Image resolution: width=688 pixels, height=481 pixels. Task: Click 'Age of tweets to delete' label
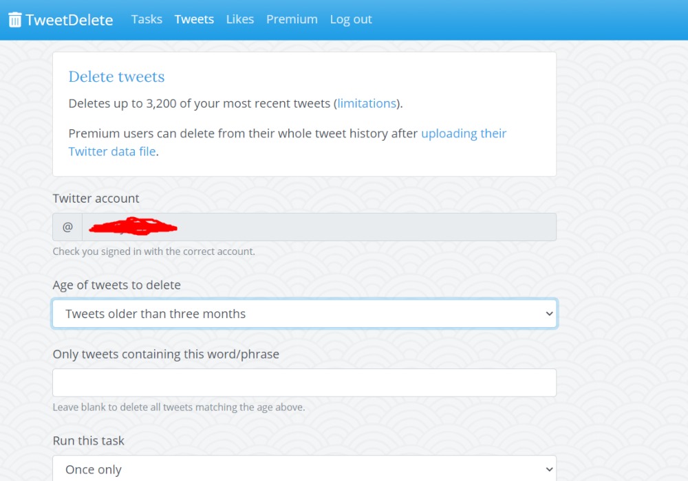[117, 285]
